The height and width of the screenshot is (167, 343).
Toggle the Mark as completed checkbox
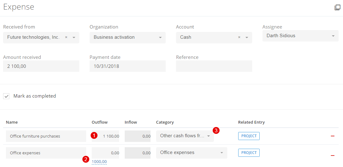(6, 96)
